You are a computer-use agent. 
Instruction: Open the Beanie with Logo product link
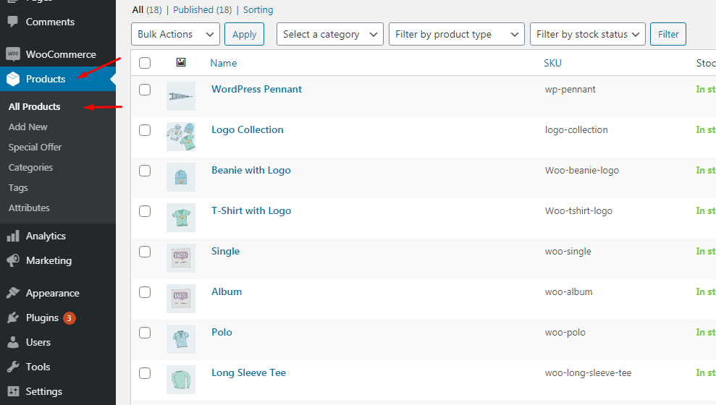(x=250, y=170)
